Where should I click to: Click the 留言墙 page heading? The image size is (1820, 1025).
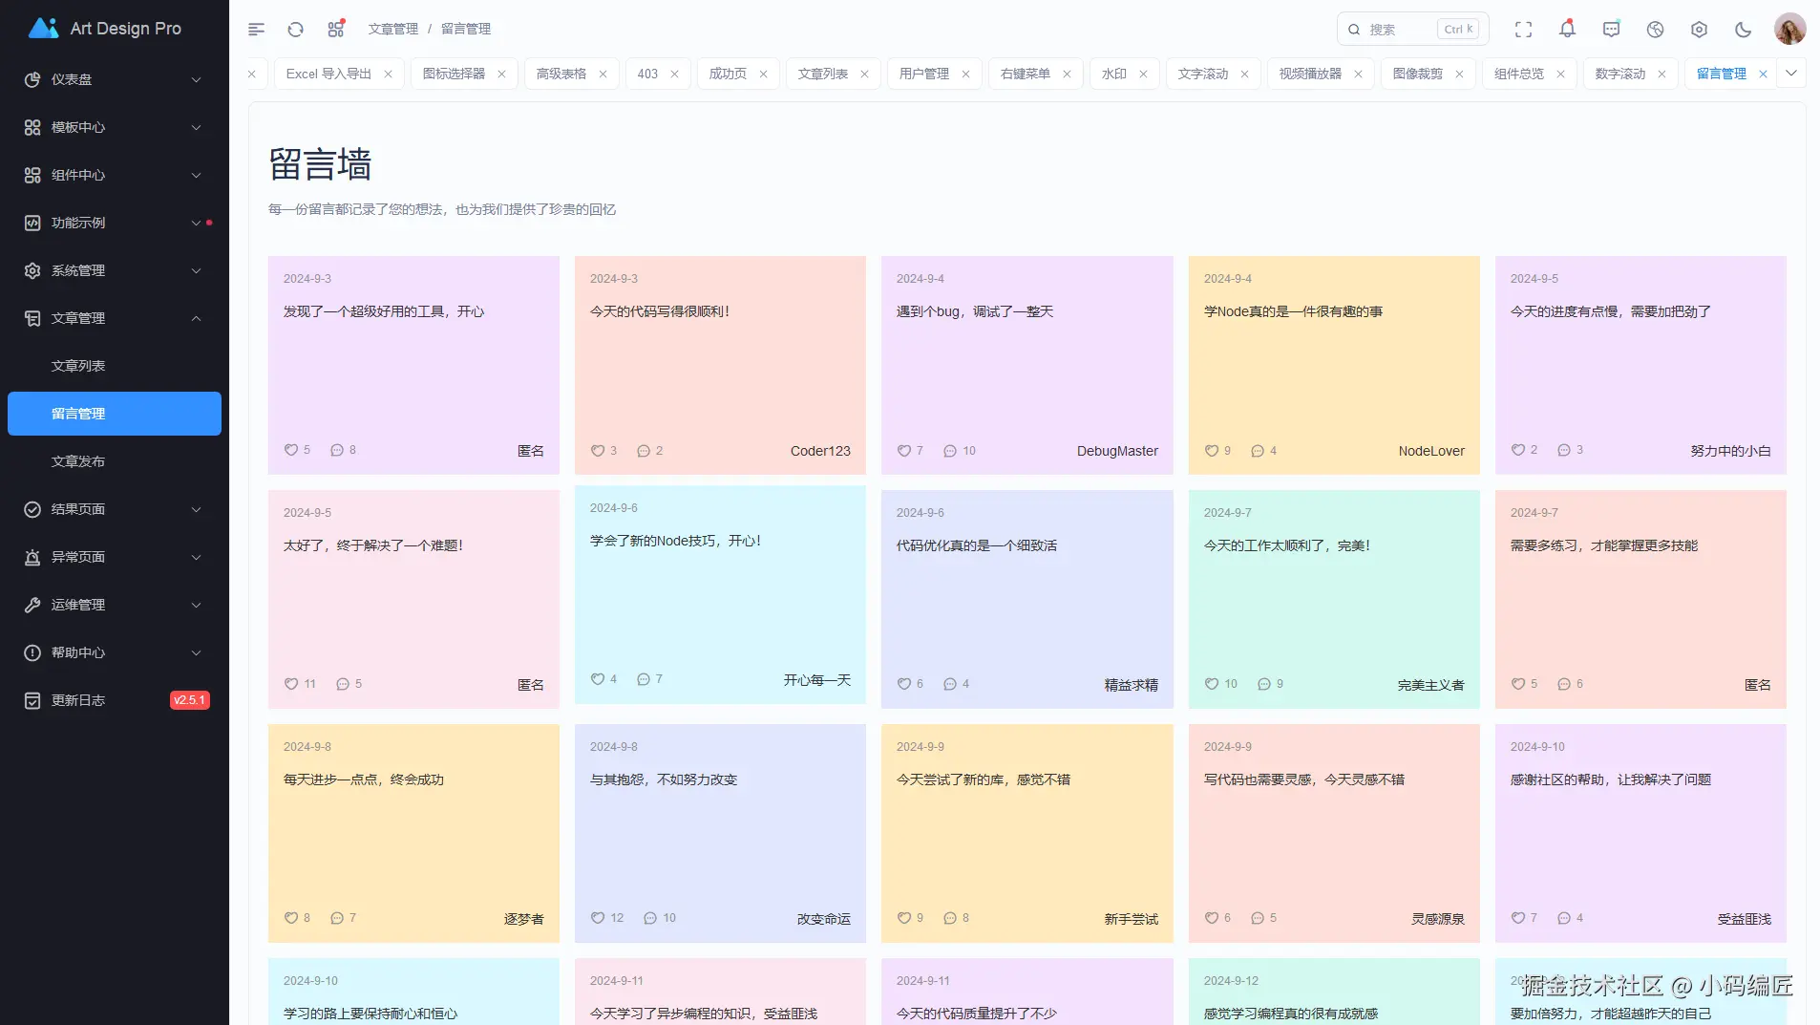[320, 164]
